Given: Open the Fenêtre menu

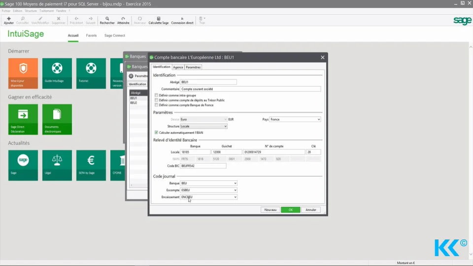Looking at the screenshot, I should click(x=61, y=11).
